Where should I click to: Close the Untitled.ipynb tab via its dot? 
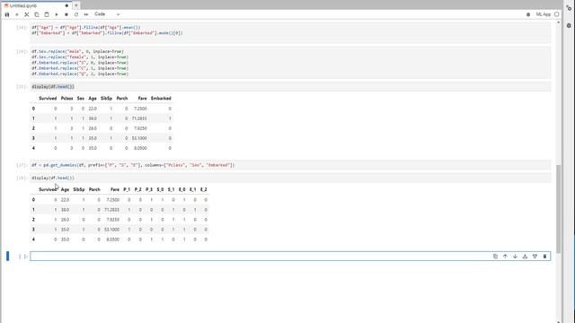(66, 6)
